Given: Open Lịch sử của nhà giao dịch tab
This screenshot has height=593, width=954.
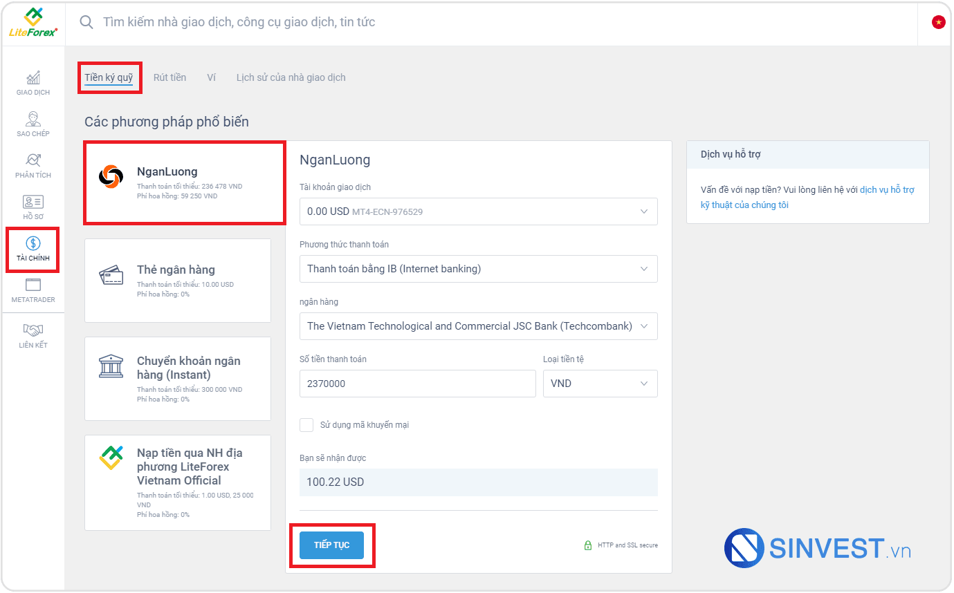Looking at the screenshot, I should tap(291, 77).
